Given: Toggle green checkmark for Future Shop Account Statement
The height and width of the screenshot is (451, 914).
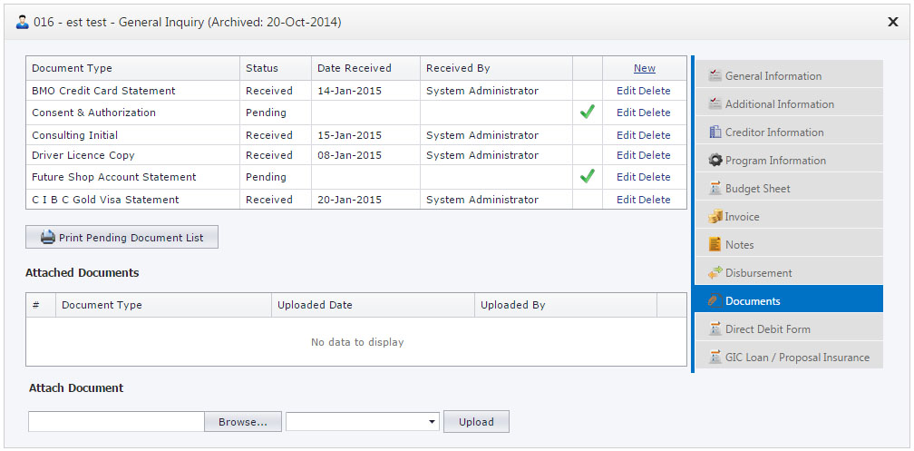Looking at the screenshot, I should [x=588, y=177].
